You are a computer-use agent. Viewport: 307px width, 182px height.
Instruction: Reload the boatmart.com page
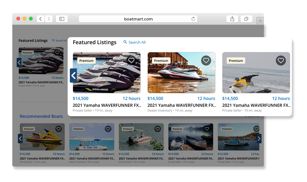click(x=193, y=19)
